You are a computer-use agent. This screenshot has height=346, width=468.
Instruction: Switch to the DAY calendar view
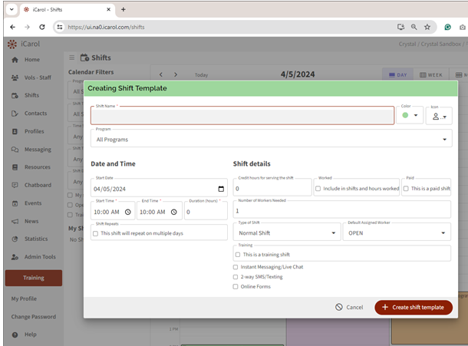(397, 75)
